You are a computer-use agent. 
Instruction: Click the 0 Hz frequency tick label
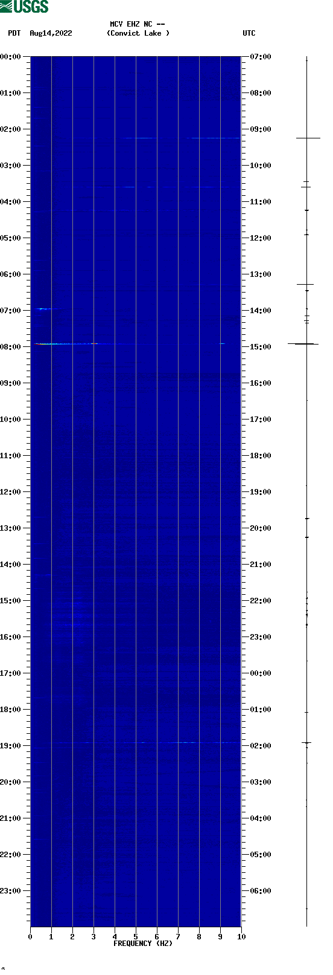(x=30, y=937)
